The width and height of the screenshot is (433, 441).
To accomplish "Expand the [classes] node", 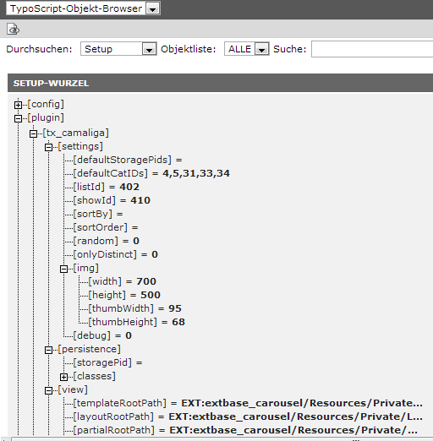I will (63, 377).
